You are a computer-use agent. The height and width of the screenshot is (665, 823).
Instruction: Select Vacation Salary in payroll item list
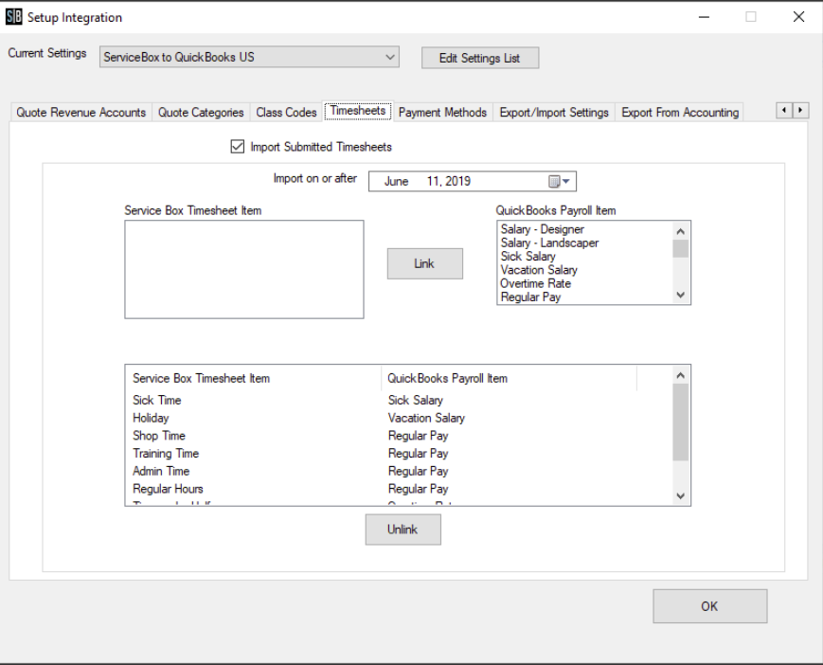point(539,270)
